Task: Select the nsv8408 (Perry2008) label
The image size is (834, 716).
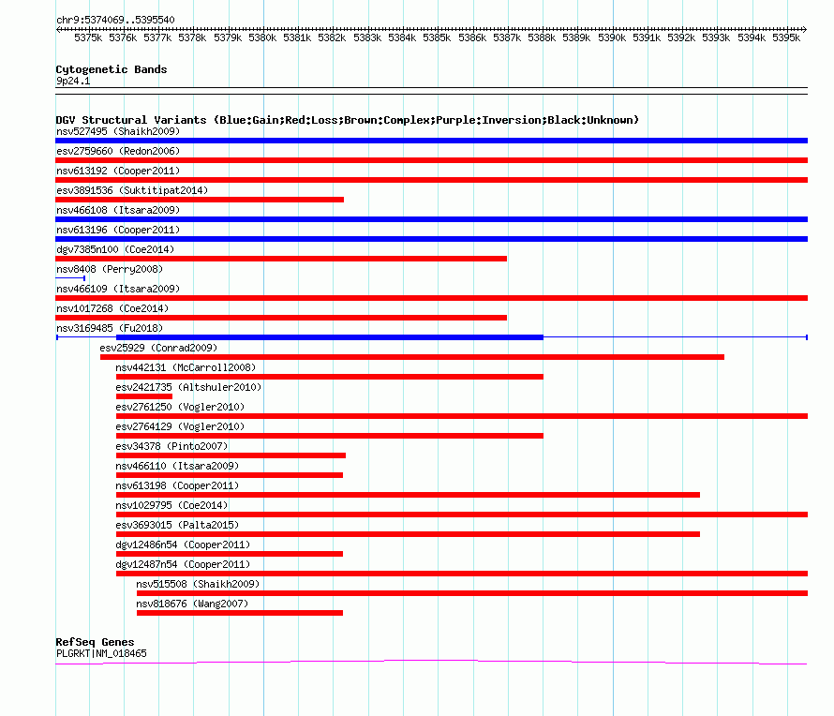Action: click(110, 269)
